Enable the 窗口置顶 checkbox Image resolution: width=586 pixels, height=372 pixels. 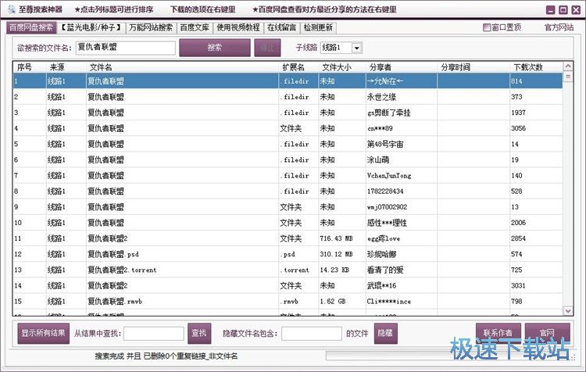(x=486, y=27)
